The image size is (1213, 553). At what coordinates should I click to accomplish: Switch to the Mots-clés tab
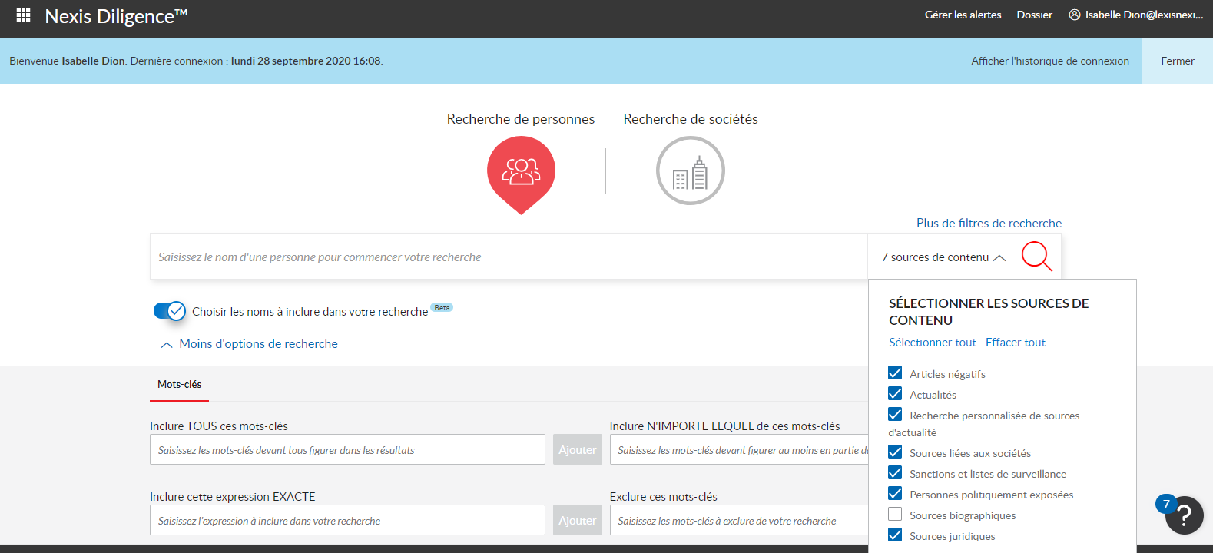pyautogui.click(x=180, y=385)
